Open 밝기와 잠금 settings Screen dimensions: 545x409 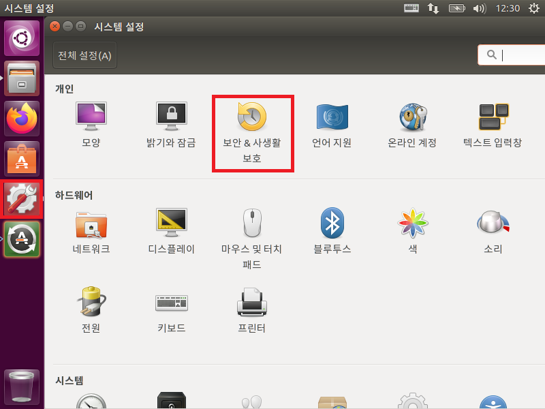172,125
